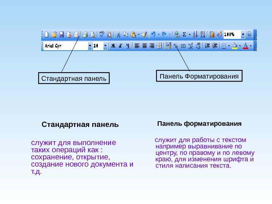
Task: Sort ascending А-Я
Action: (x=195, y=34)
